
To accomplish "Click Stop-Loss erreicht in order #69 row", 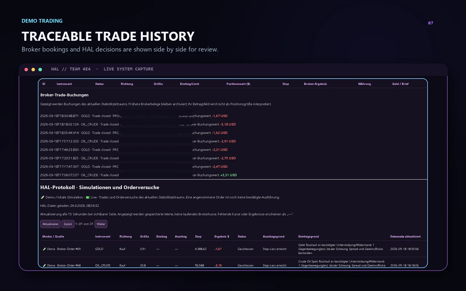I will click(x=274, y=249).
